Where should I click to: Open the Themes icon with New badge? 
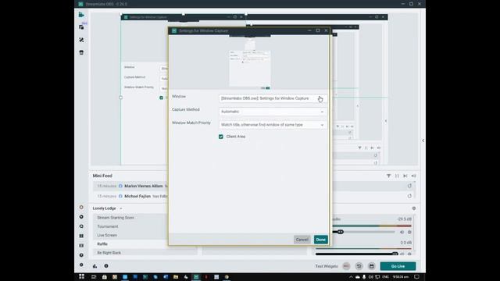point(81,27)
